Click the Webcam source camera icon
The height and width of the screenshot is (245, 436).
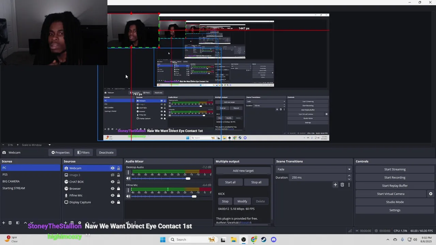click(x=66, y=168)
